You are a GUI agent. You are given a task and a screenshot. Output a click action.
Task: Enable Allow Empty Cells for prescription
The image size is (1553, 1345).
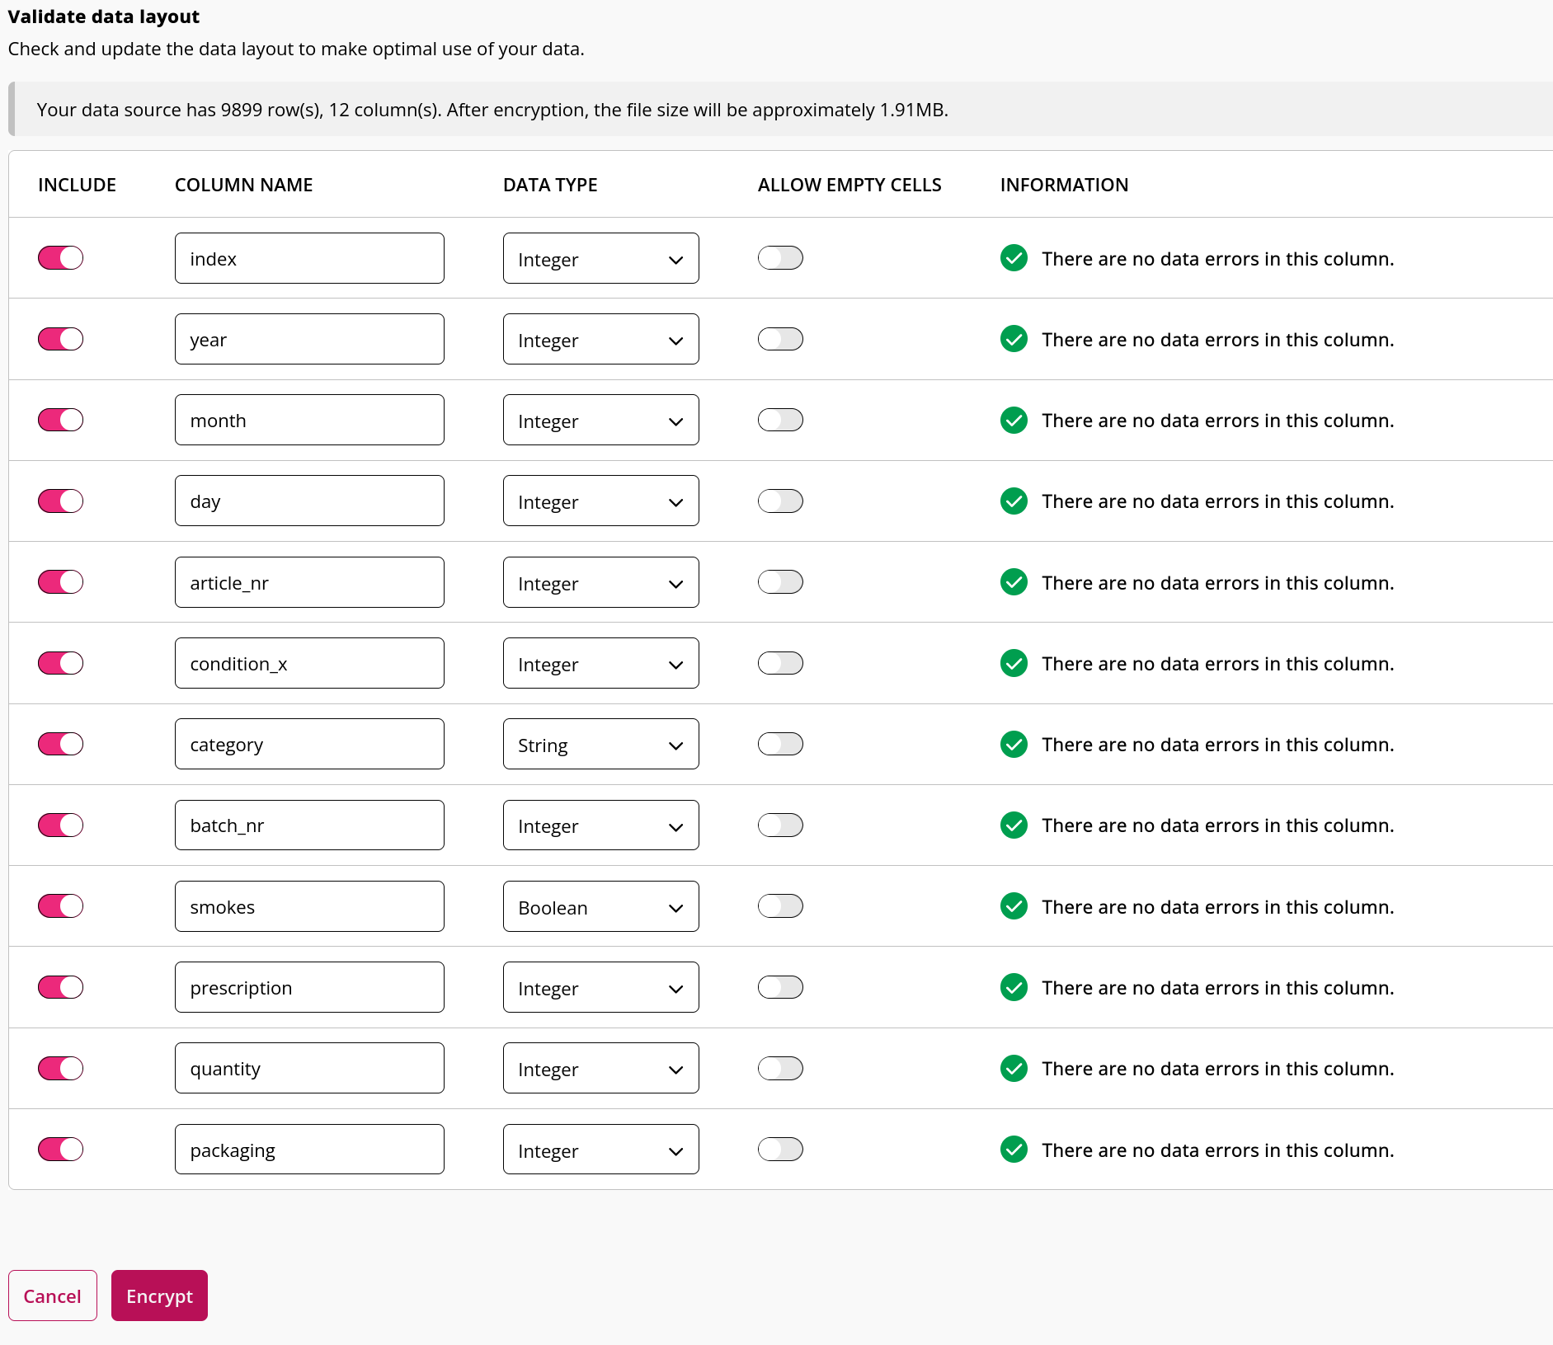tap(780, 987)
